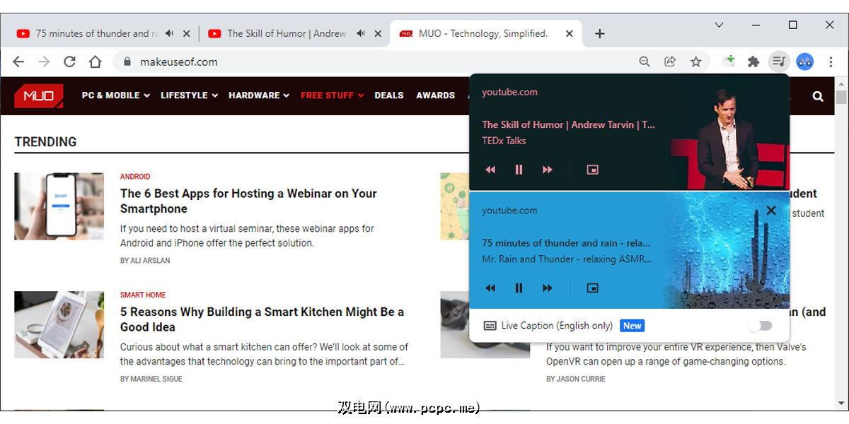Open picture-in-picture for Skill of Humor

pyautogui.click(x=593, y=170)
